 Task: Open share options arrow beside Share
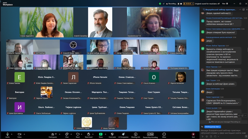(x=105, y=134)
